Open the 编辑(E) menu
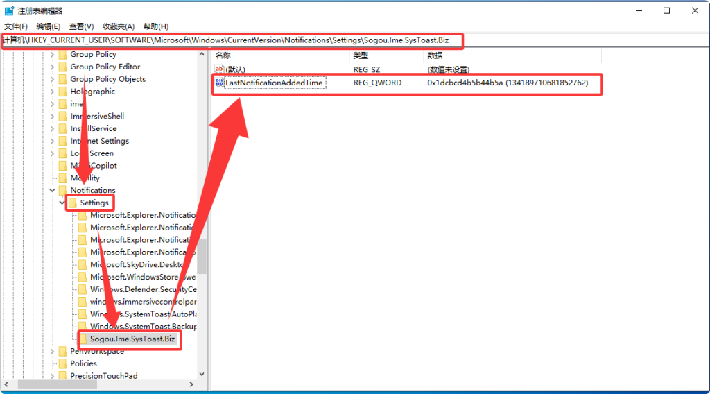The height and width of the screenshot is (394, 710). 48,26
